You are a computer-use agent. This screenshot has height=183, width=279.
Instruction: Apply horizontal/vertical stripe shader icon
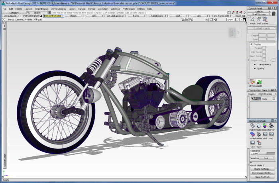coord(271,126)
